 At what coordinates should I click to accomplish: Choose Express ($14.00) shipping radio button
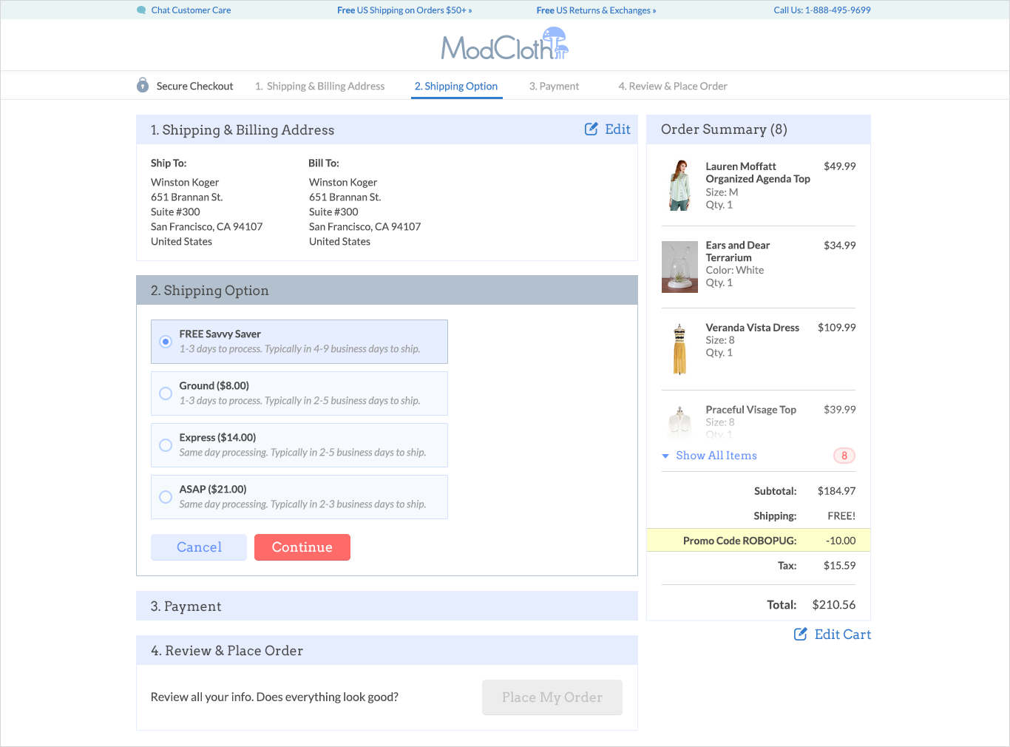pyautogui.click(x=166, y=445)
